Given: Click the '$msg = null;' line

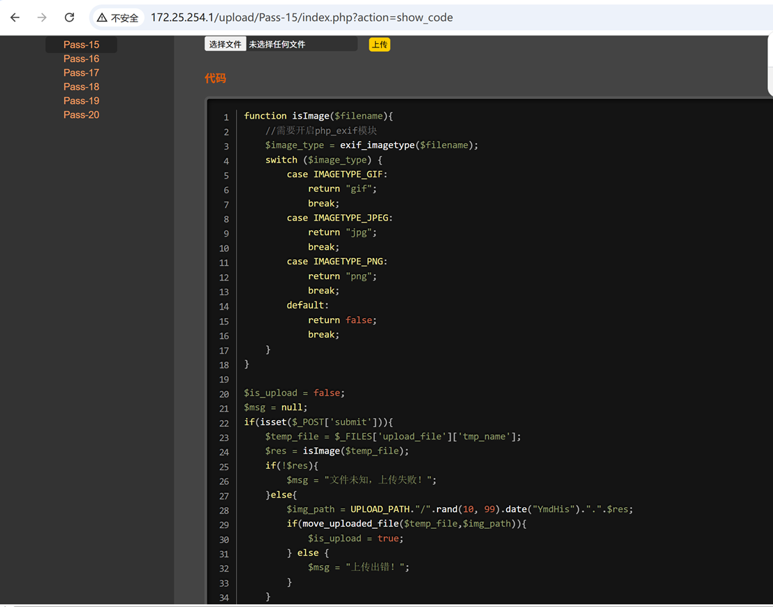Looking at the screenshot, I should click(276, 407).
